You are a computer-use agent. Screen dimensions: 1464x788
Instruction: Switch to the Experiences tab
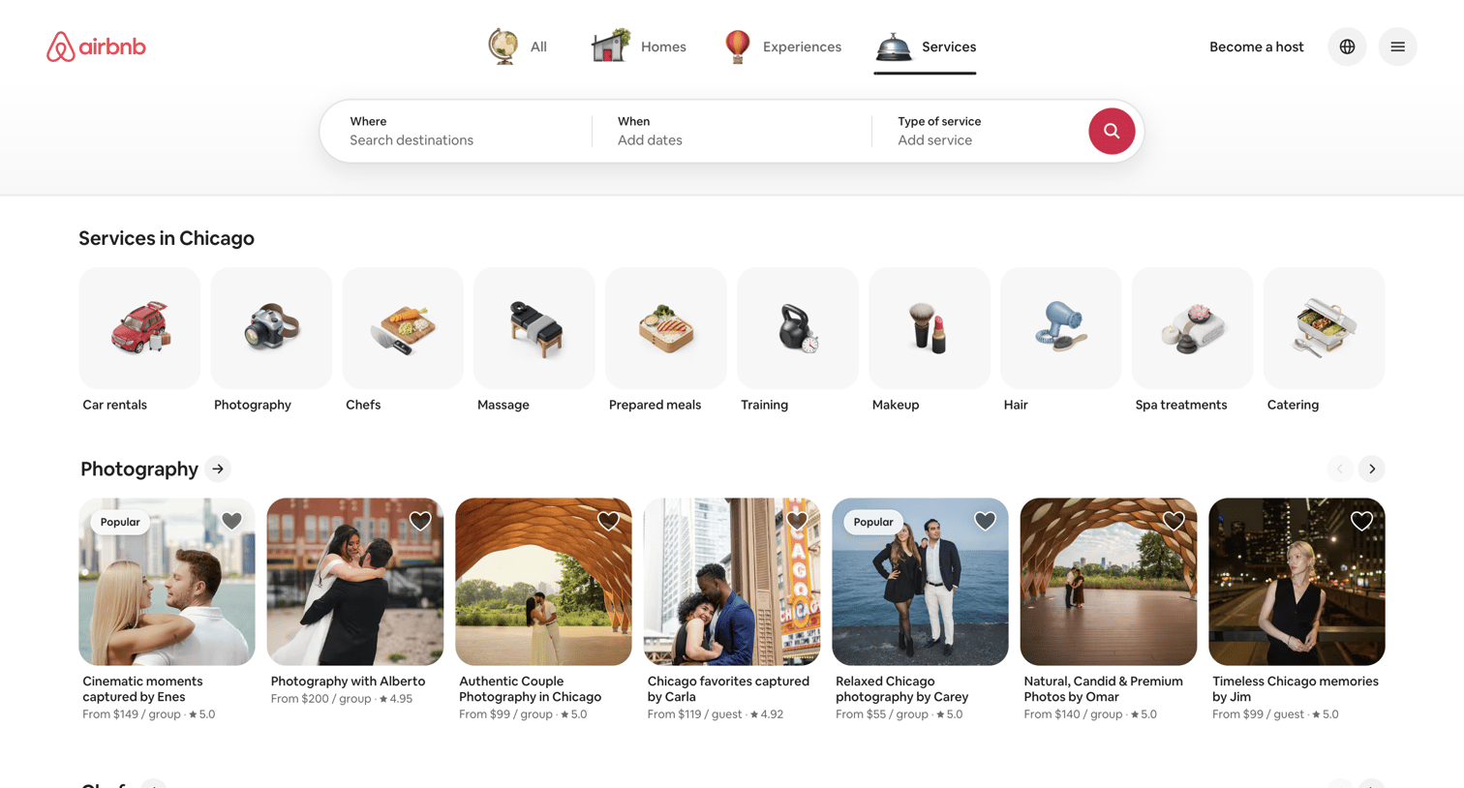[782, 46]
